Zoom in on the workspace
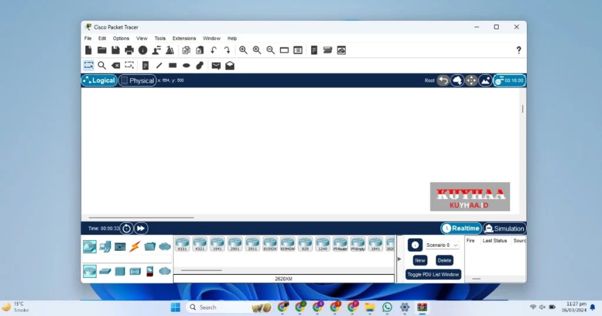Viewport: 602px width, 316px height. pos(243,51)
